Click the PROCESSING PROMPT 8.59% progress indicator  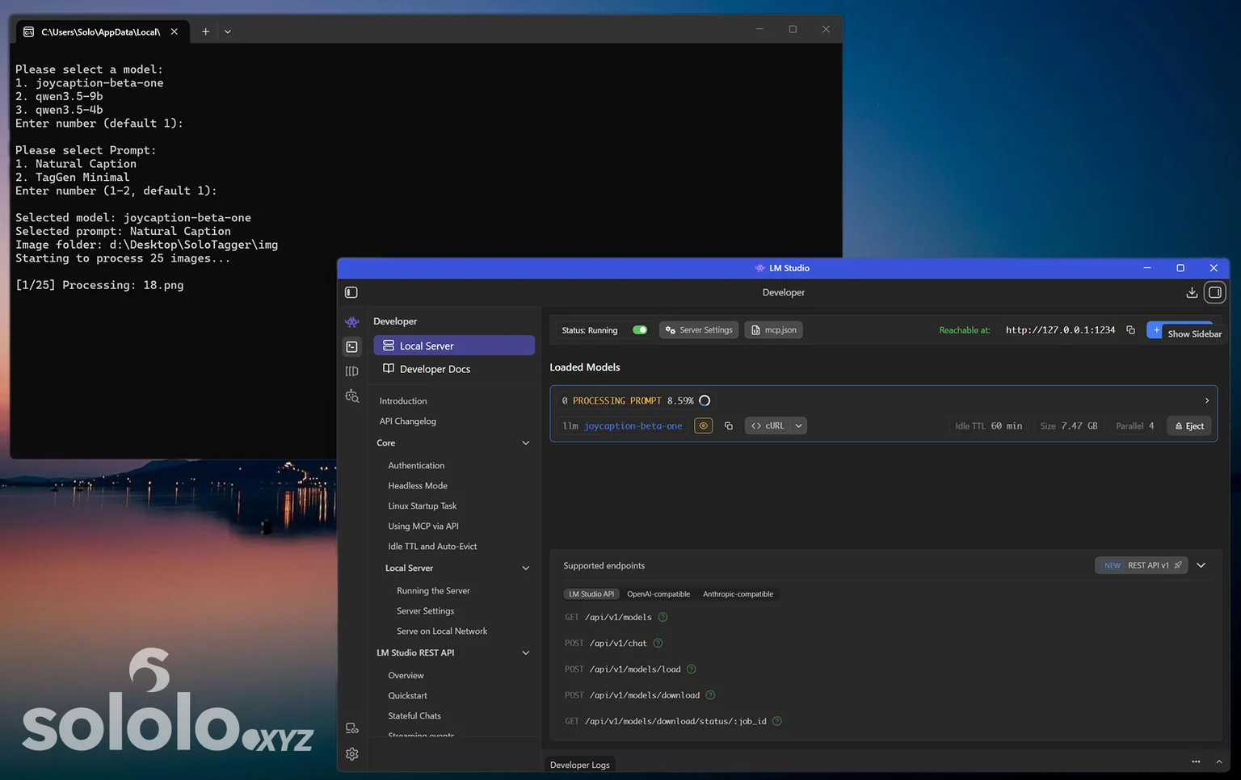(636, 400)
